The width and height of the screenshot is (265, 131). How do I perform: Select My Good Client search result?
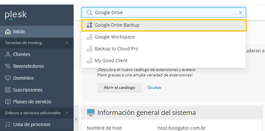[164, 61]
